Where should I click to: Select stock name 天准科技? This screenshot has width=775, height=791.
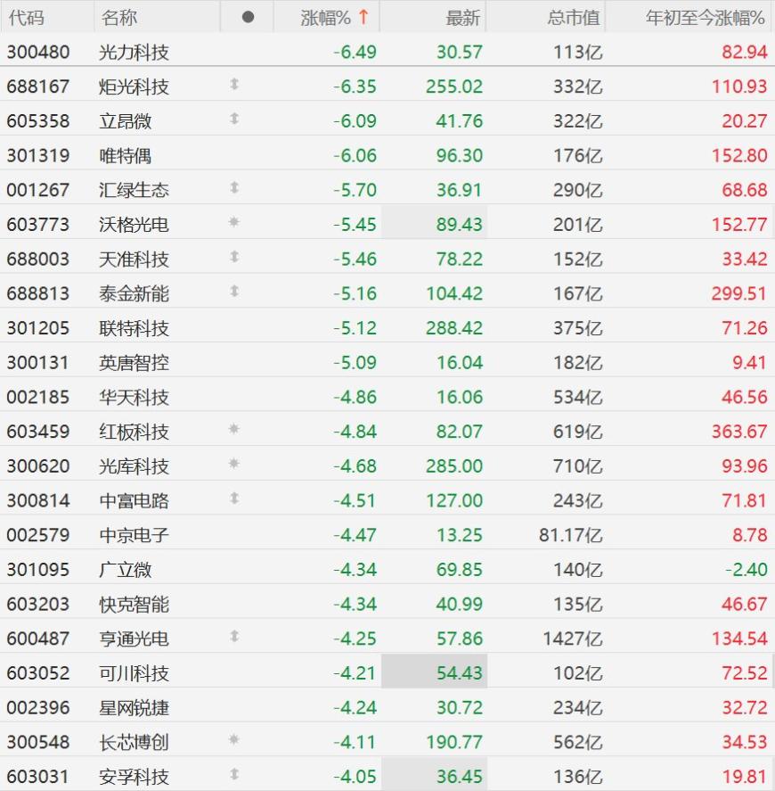click(134, 260)
